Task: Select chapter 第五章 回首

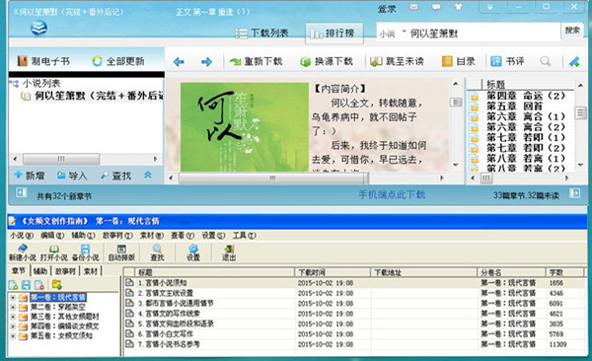Action: [514, 107]
